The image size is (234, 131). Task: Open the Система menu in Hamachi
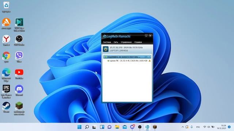(107, 42)
